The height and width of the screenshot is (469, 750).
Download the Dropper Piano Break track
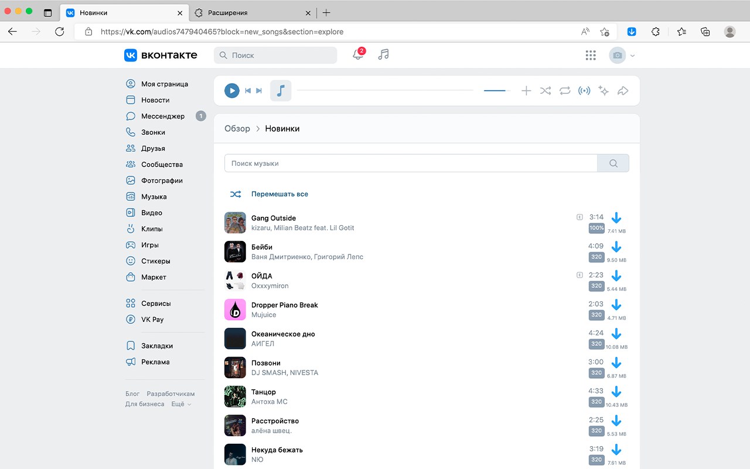coord(616,305)
